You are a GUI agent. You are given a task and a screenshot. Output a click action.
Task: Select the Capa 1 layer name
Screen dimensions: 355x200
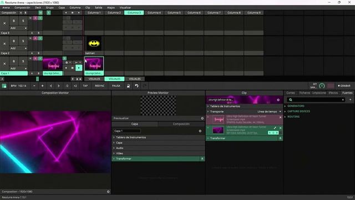(x=14, y=73)
